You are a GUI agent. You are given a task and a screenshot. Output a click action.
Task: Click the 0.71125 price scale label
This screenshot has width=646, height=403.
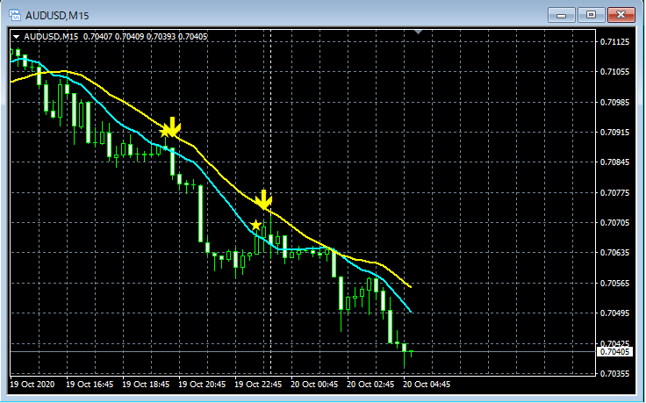(x=614, y=41)
